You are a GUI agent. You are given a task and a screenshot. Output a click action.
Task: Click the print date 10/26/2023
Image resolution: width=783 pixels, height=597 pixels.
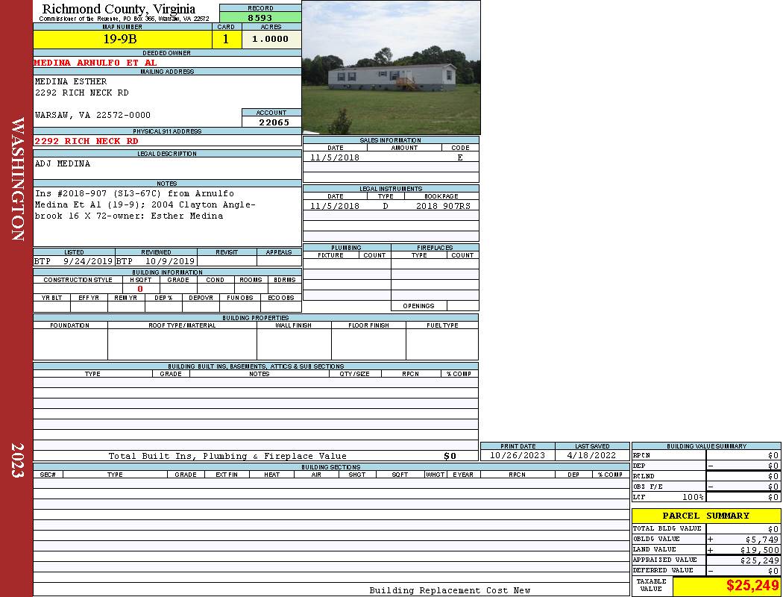click(x=517, y=455)
